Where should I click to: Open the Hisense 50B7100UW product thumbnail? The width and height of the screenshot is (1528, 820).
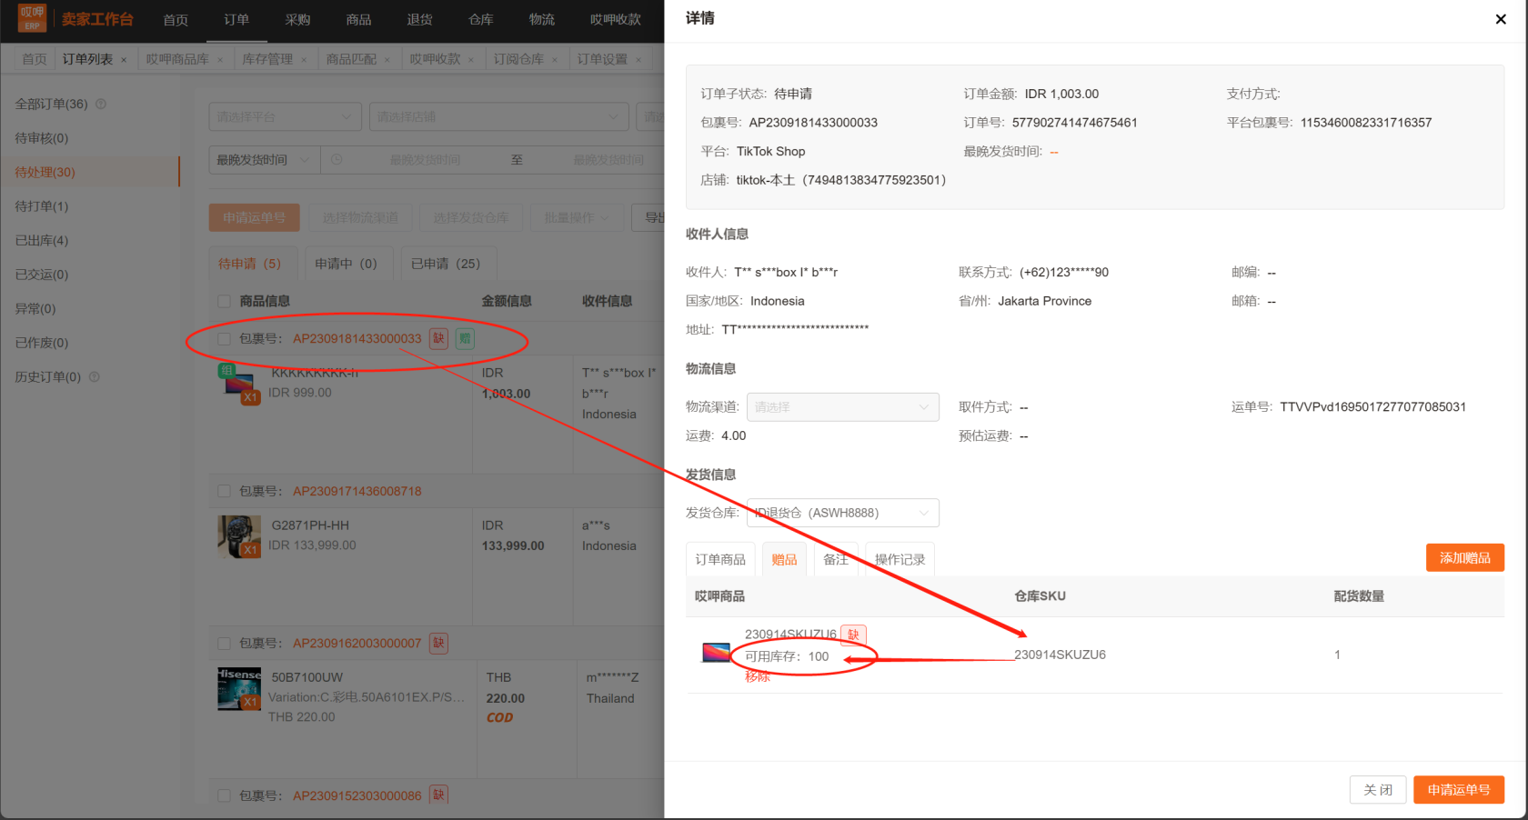coord(239,689)
